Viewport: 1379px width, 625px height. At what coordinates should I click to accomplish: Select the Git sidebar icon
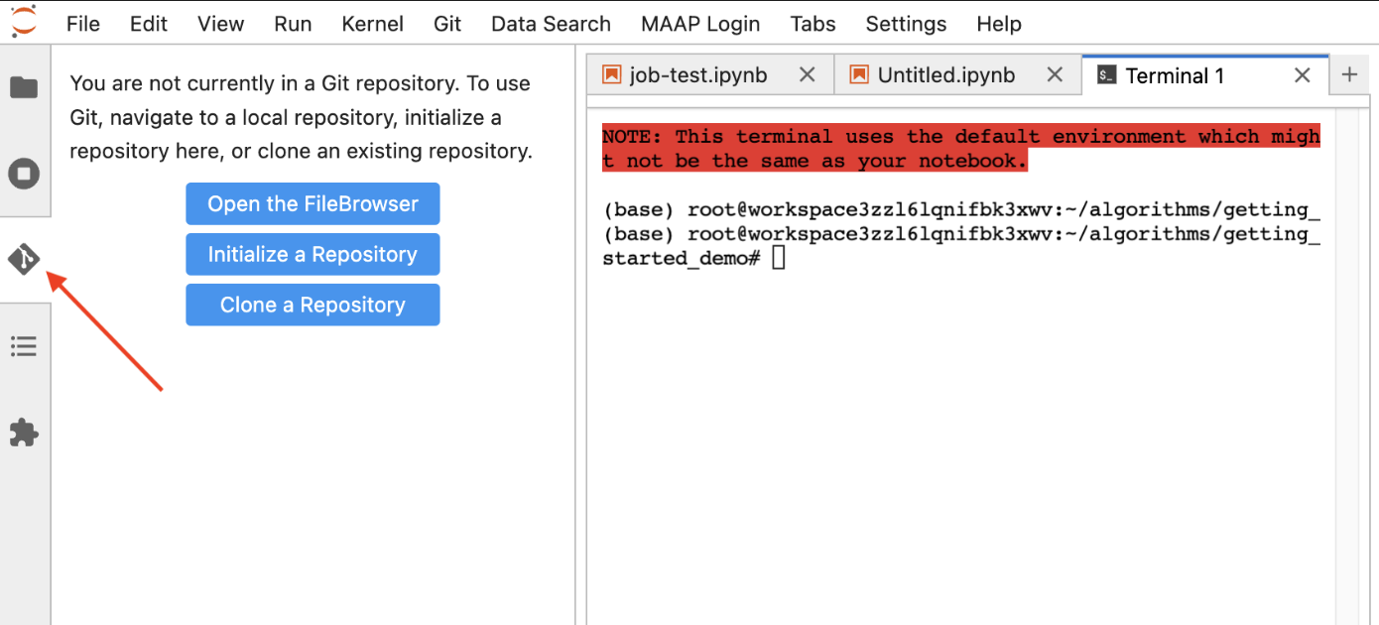point(24,260)
